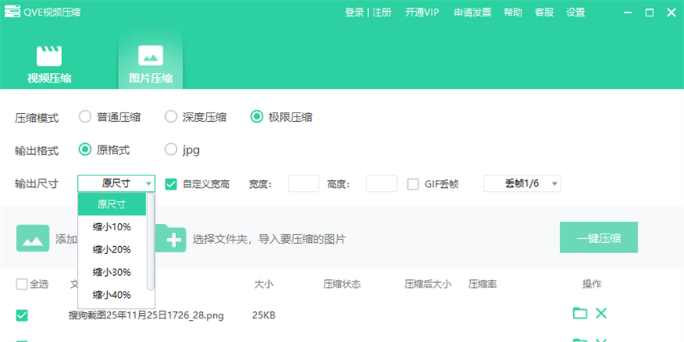
Task: Uncheck the 自定义宽高 checkbox
Action: [171, 184]
